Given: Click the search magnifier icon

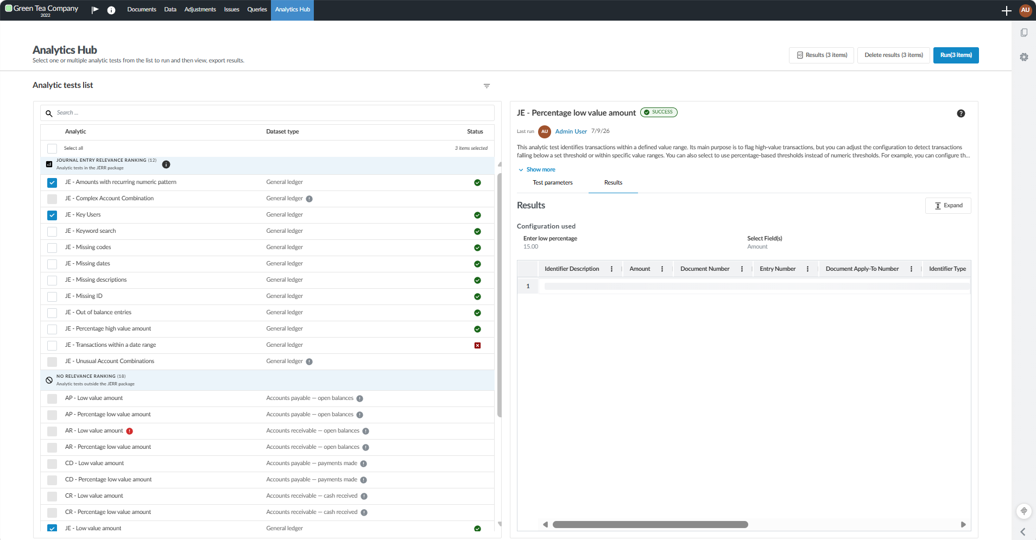Looking at the screenshot, I should (49, 113).
